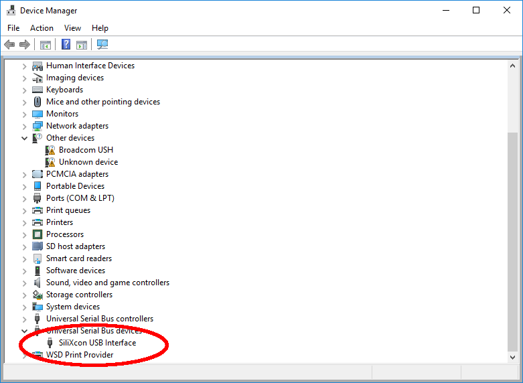The width and height of the screenshot is (523, 383).
Task: Click the scrollbar up arrow
Action: [513, 66]
